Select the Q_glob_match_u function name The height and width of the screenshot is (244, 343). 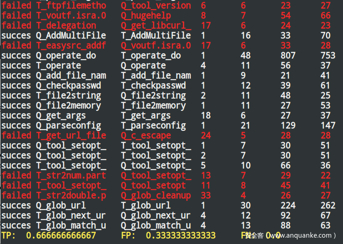click(x=156, y=226)
